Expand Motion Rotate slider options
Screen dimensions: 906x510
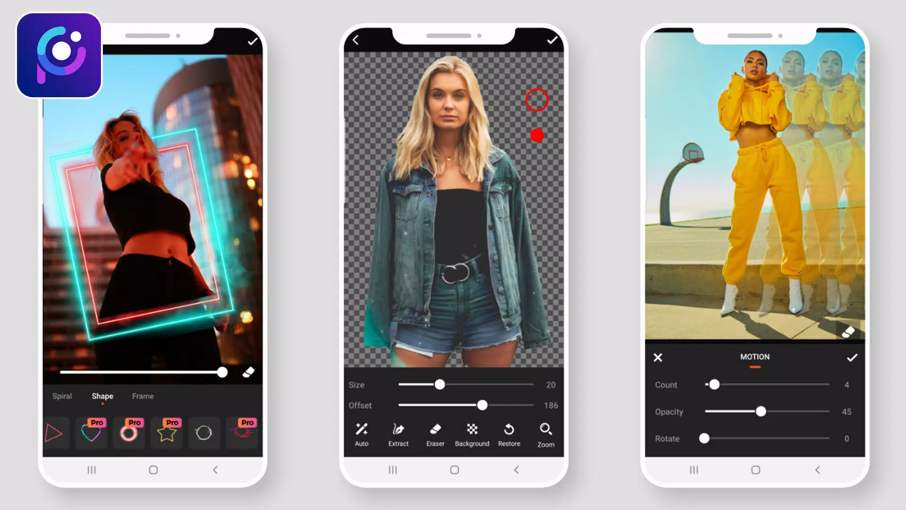(x=704, y=438)
